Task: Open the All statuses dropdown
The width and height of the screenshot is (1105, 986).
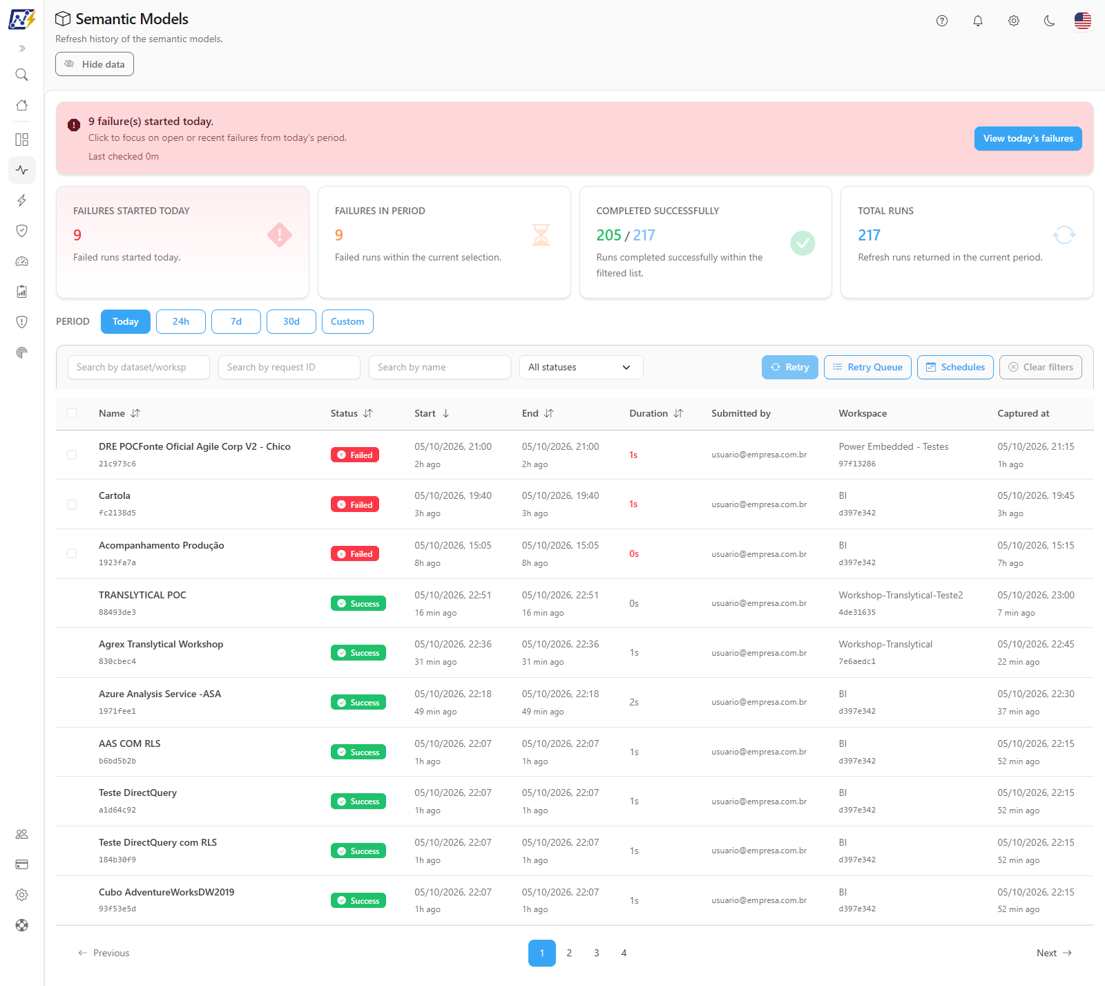Action: [x=581, y=367]
